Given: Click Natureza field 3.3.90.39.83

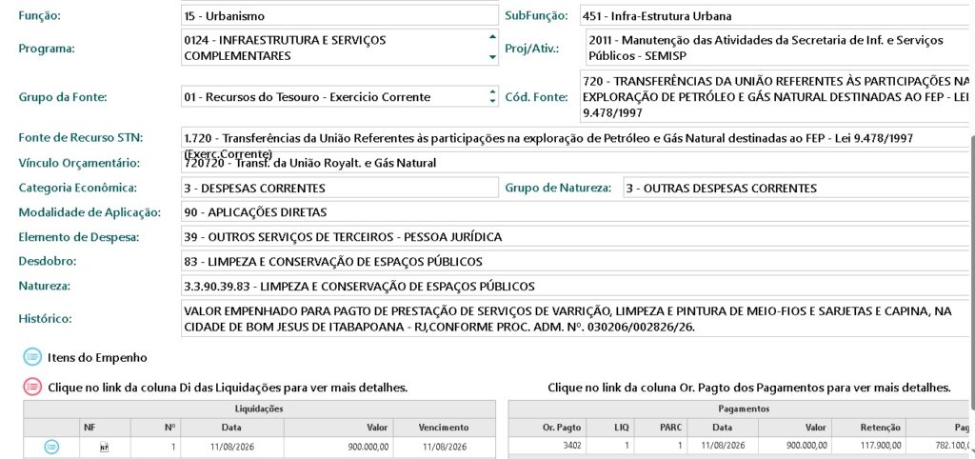Looking at the screenshot, I should 575,286.
